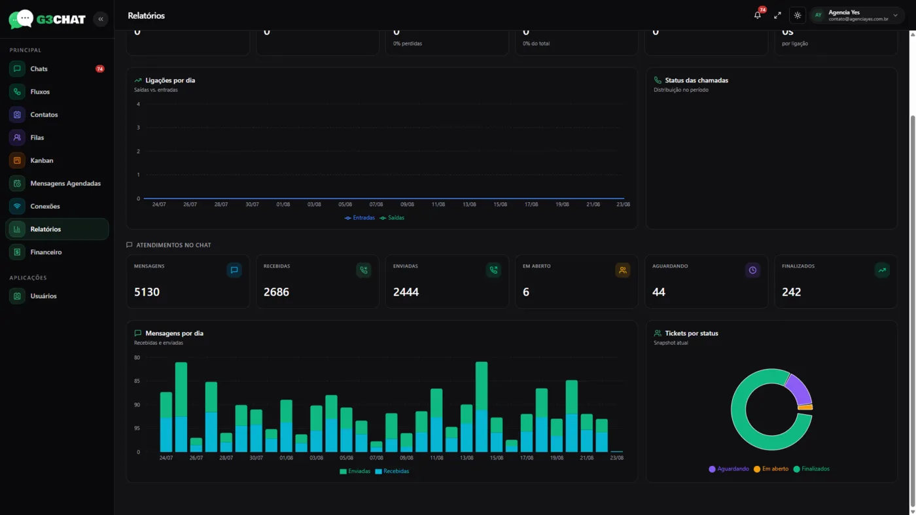Select Relatórios in the sidebar
The width and height of the screenshot is (916, 515).
coord(57,229)
